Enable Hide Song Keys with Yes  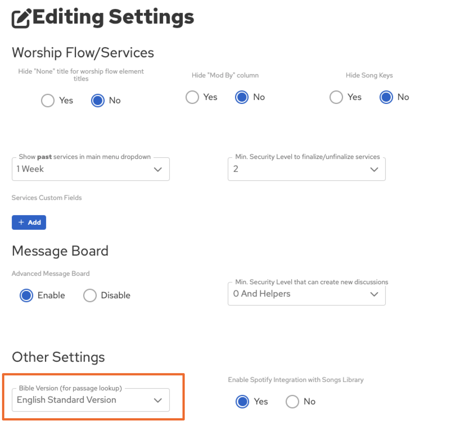(336, 97)
